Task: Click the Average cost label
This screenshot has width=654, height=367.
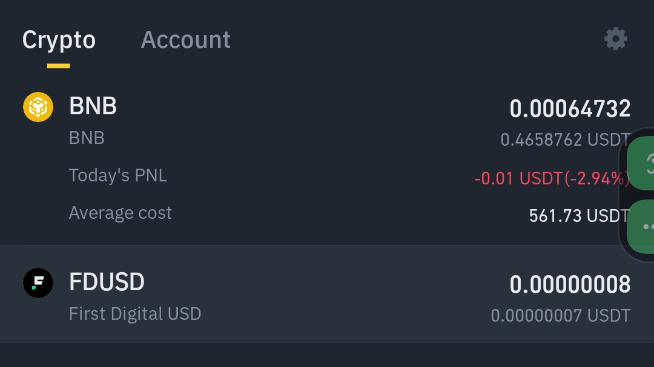Action: (x=120, y=213)
